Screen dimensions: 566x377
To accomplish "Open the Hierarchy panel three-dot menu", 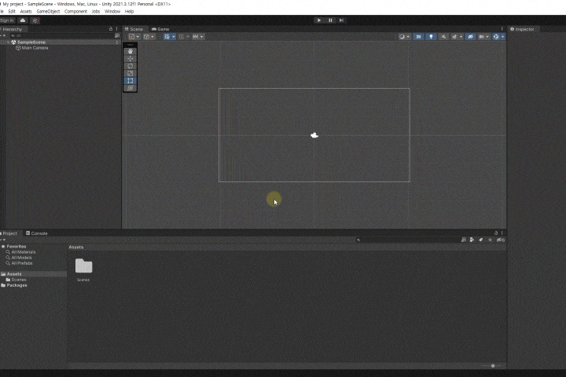I will click(116, 29).
